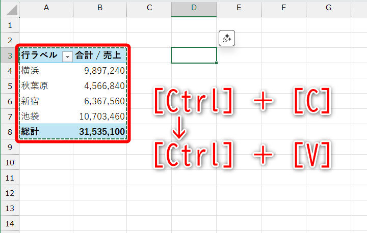The image size is (367, 233).
Task: Select row 12 header
Action: tap(10, 193)
